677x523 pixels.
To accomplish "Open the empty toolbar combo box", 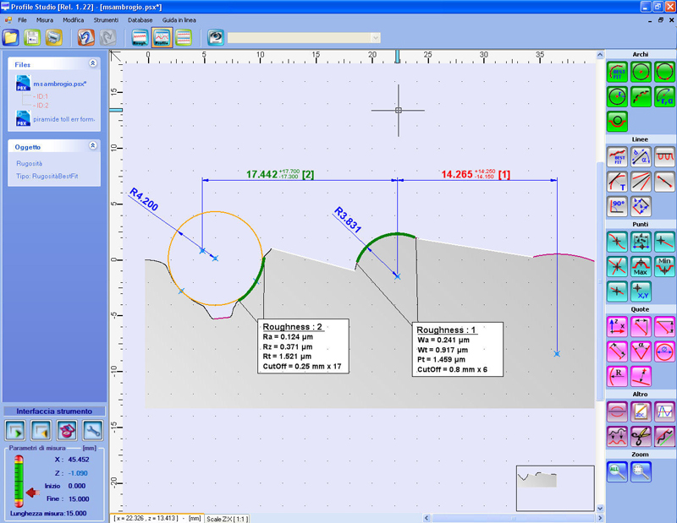I will (x=304, y=38).
